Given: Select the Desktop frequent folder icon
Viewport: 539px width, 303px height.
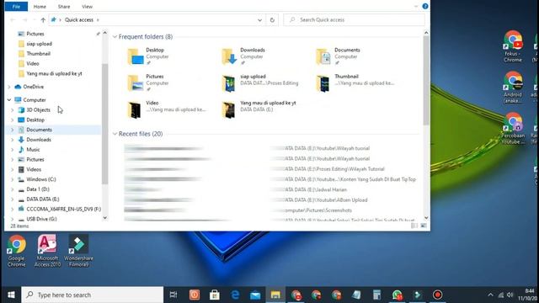Looking at the screenshot, I should (136, 56).
